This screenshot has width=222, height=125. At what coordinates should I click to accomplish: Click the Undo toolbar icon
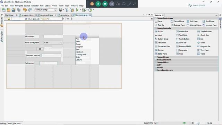[25, 10]
